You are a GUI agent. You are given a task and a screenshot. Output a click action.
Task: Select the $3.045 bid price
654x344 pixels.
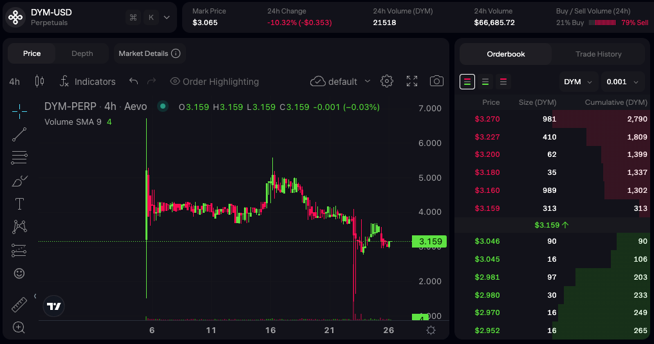pyautogui.click(x=487, y=259)
